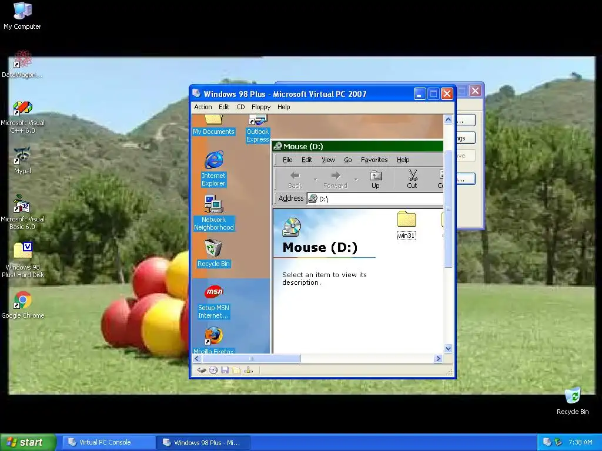Click the hard disk status bar icon
Viewport: 602px width, 451px height.
tap(202, 370)
